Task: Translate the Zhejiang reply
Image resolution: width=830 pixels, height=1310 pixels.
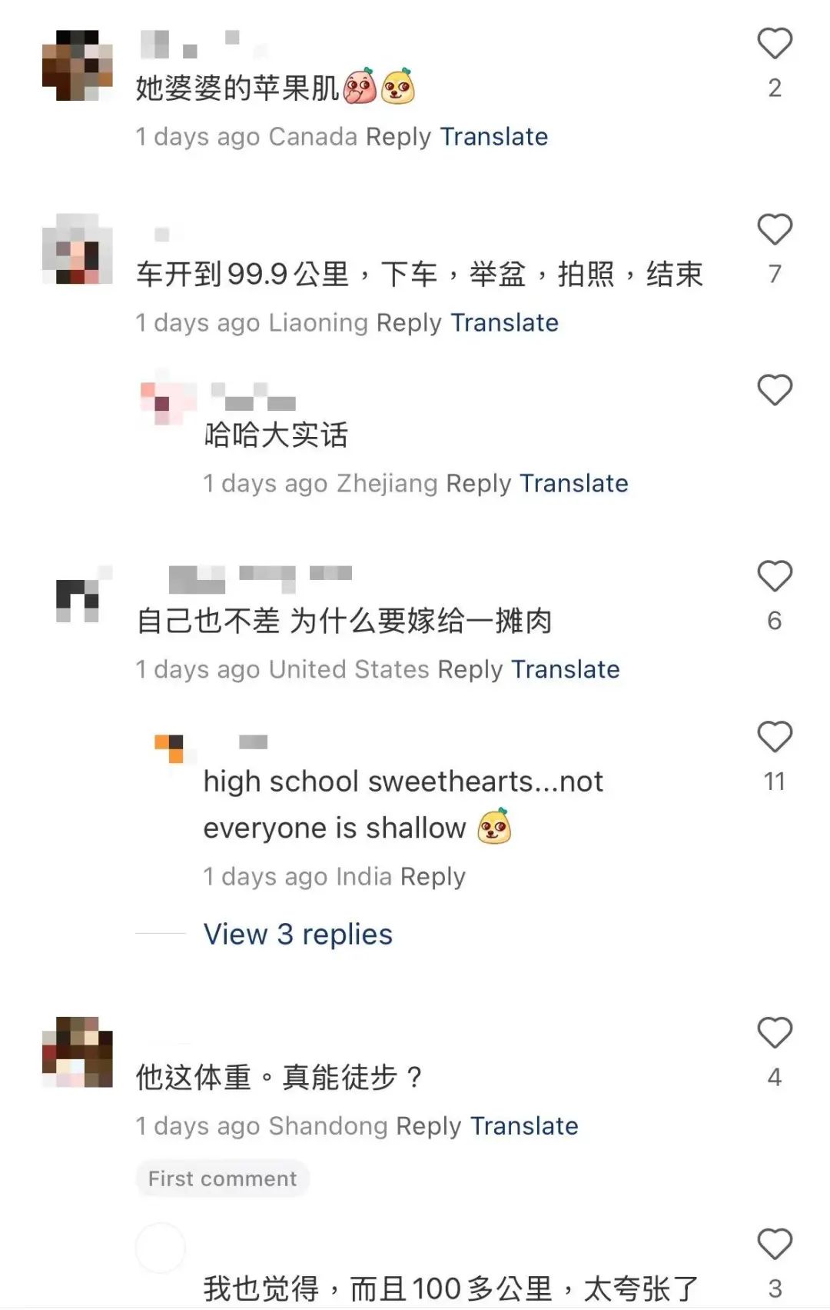Action: coord(574,484)
